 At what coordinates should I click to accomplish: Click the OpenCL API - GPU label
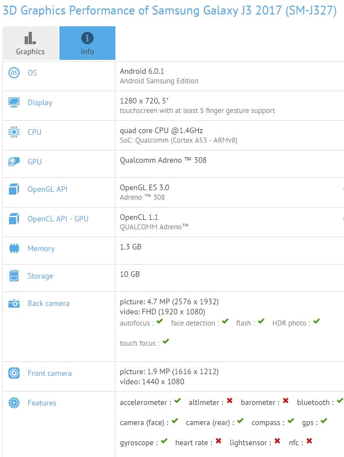58,219
